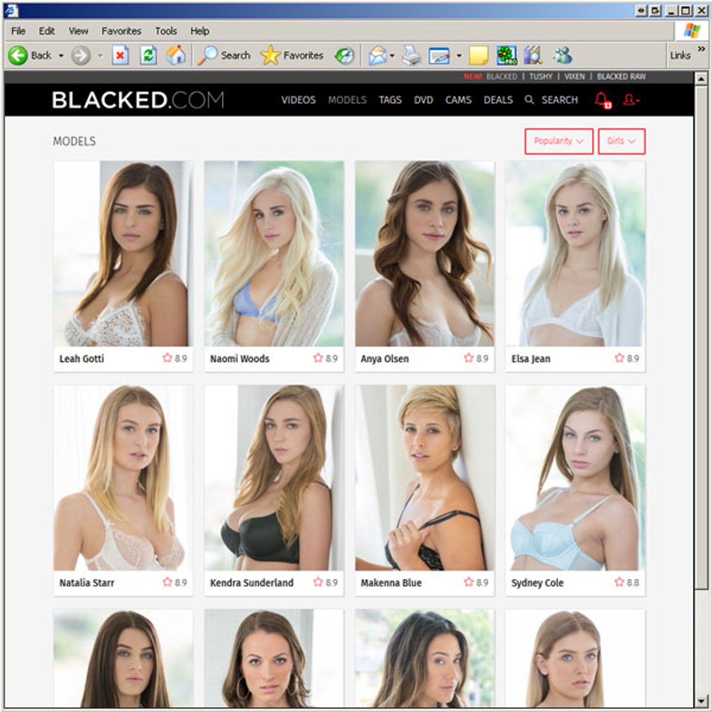Refresh the page with the Refresh icon

point(148,55)
